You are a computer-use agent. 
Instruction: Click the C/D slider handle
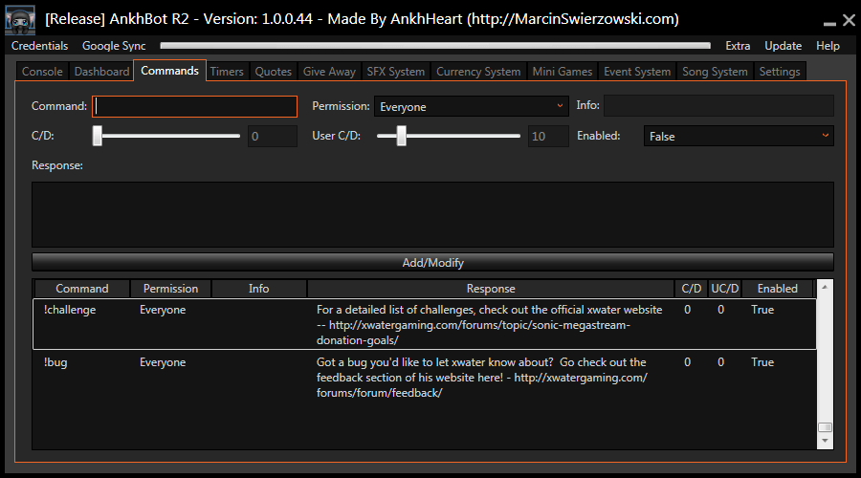pyautogui.click(x=98, y=136)
